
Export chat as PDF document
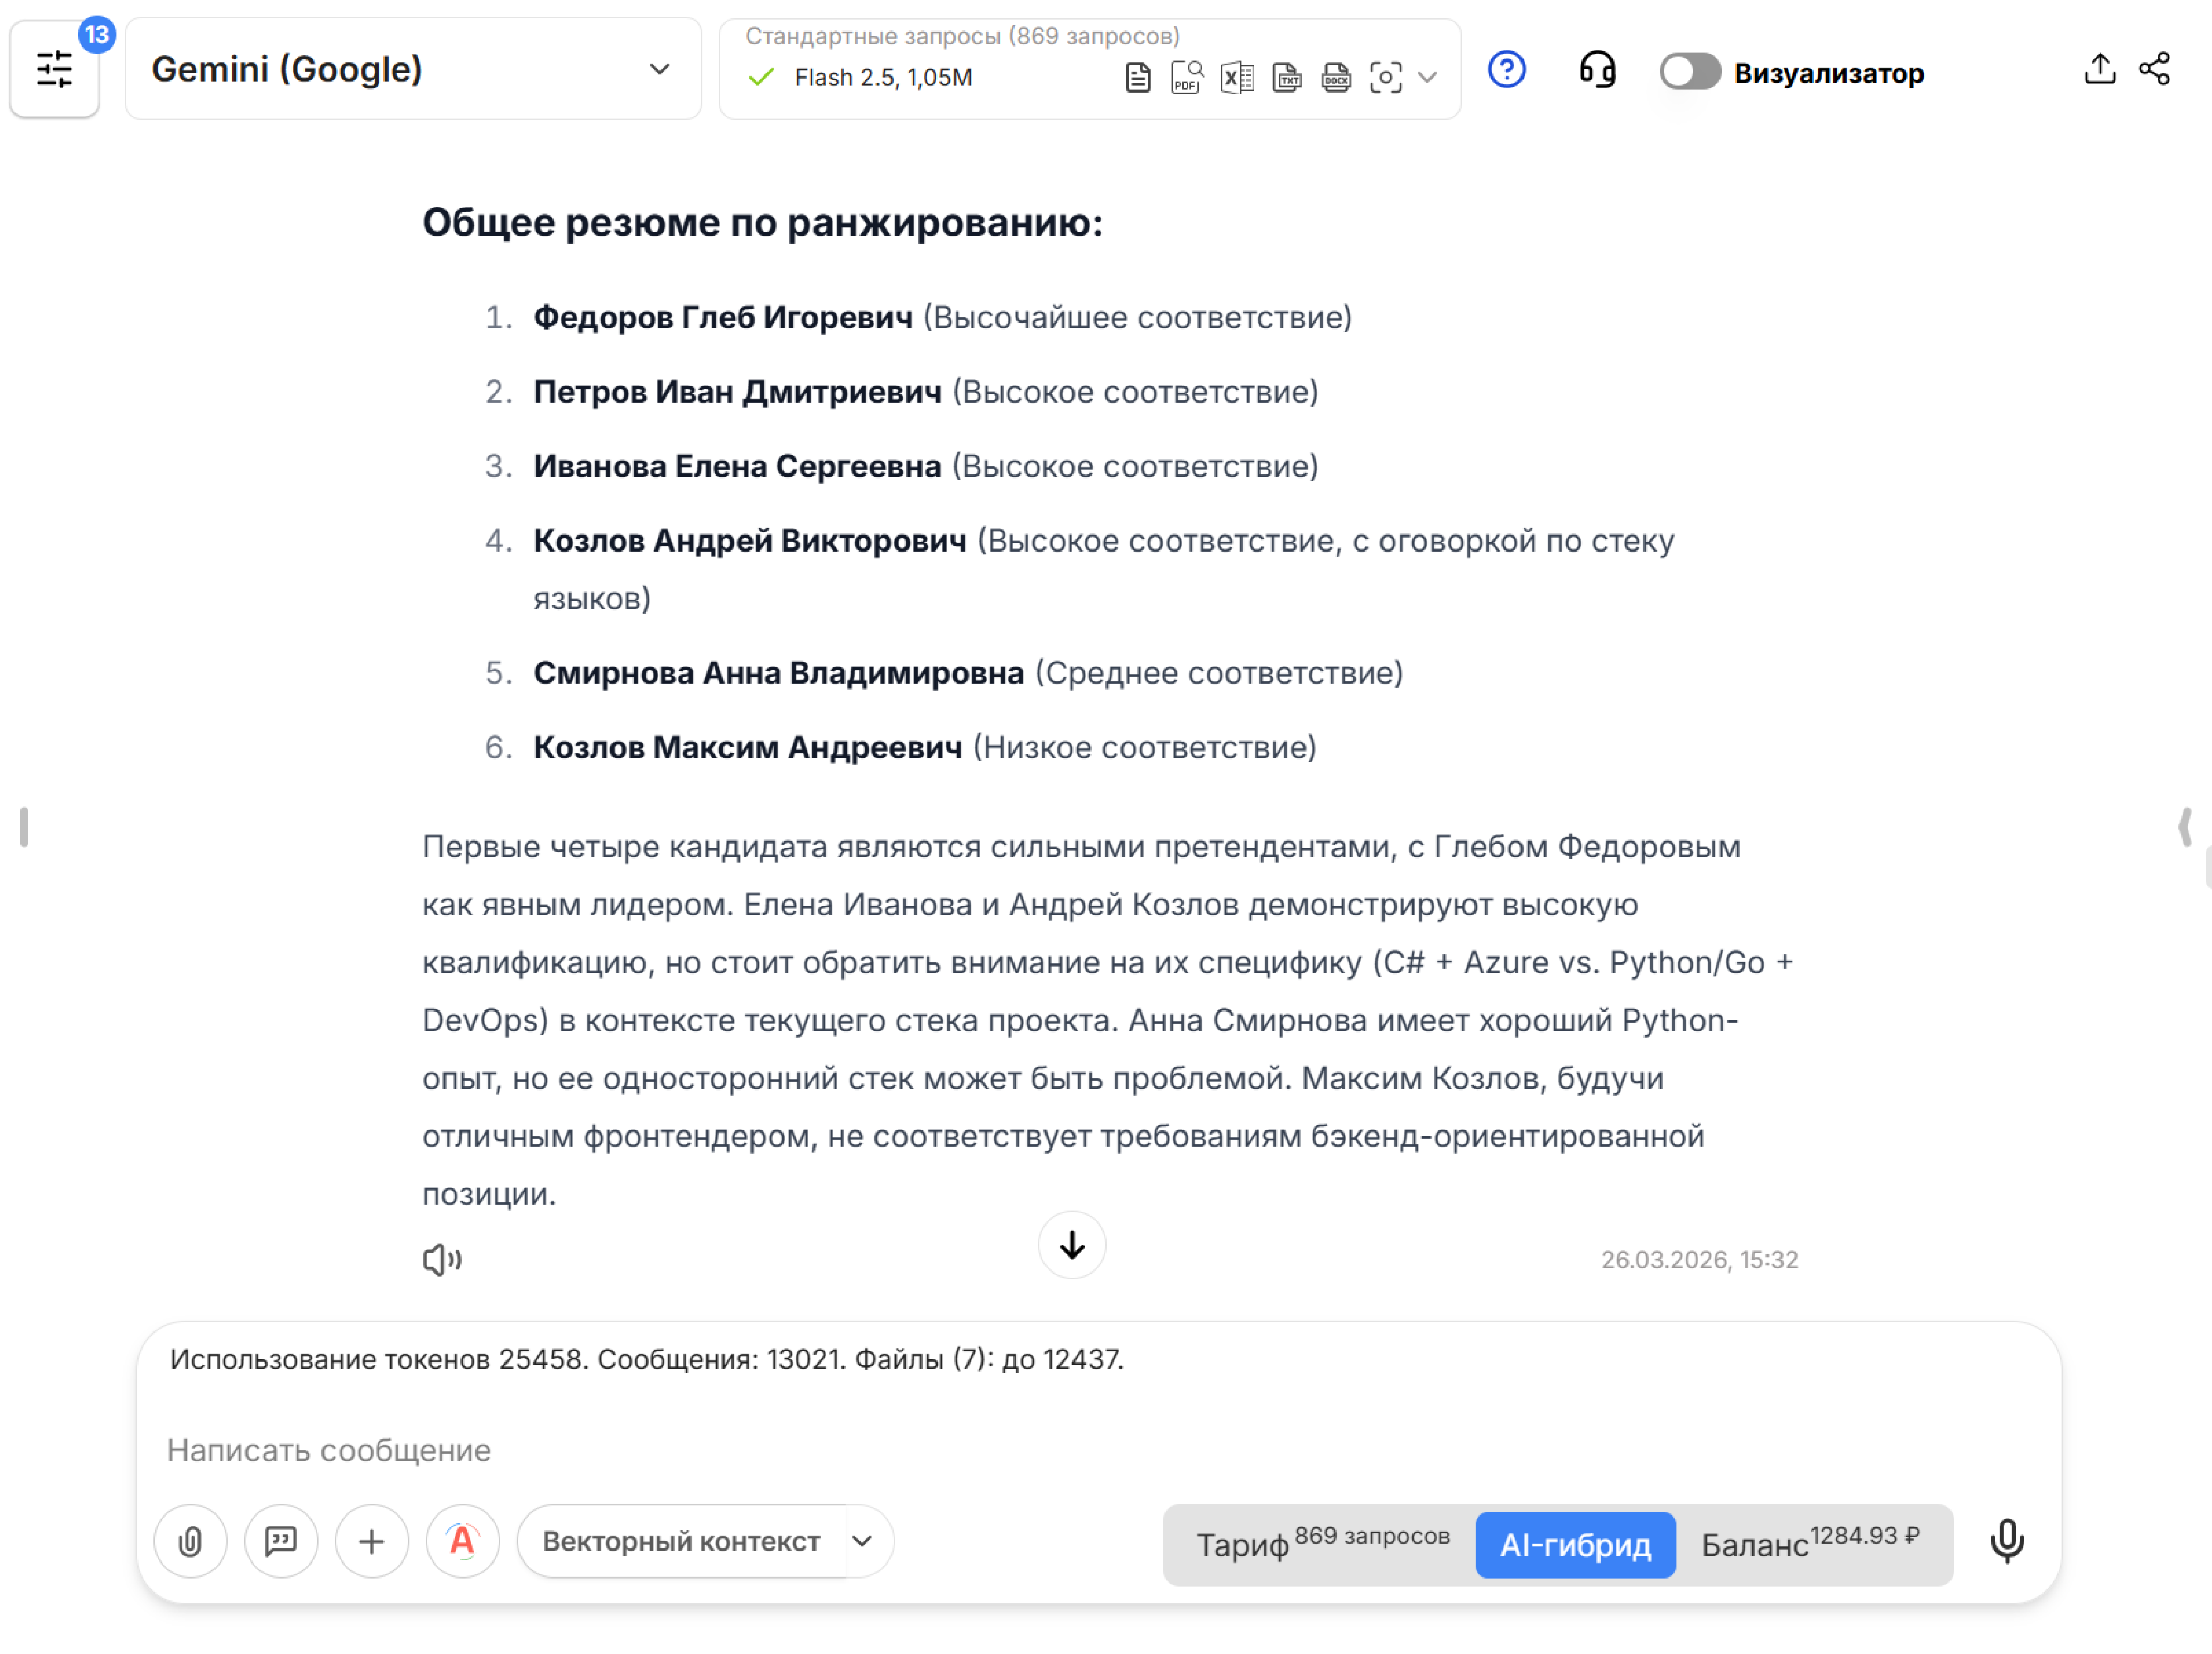[x=1186, y=76]
